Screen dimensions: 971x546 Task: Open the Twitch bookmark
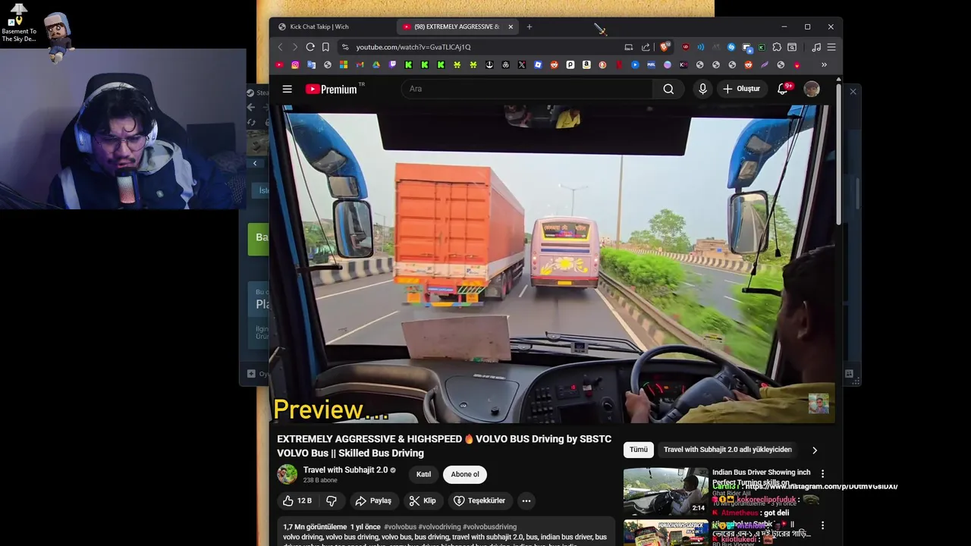(392, 65)
